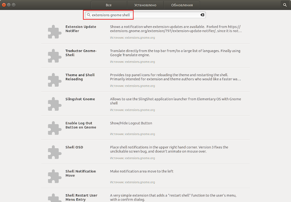Image resolution: width=291 pixels, height=202 pixels.
Task: Click the 'Show/Hide Logout Button' description
Action: (131, 123)
